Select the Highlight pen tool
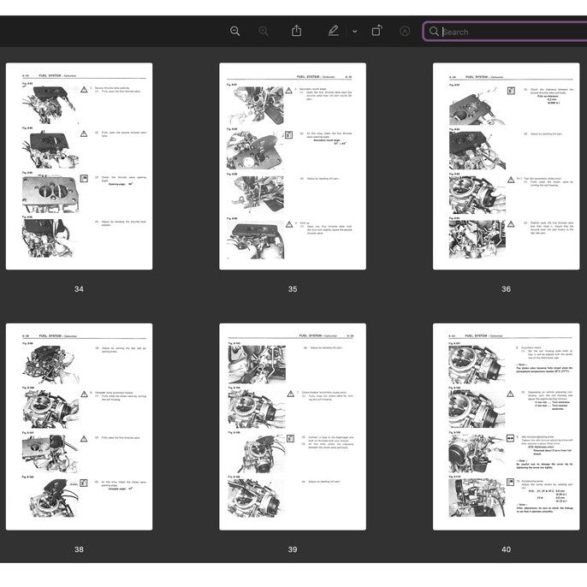Viewport: 587px width, 587px height. click(x=334, y=31)
